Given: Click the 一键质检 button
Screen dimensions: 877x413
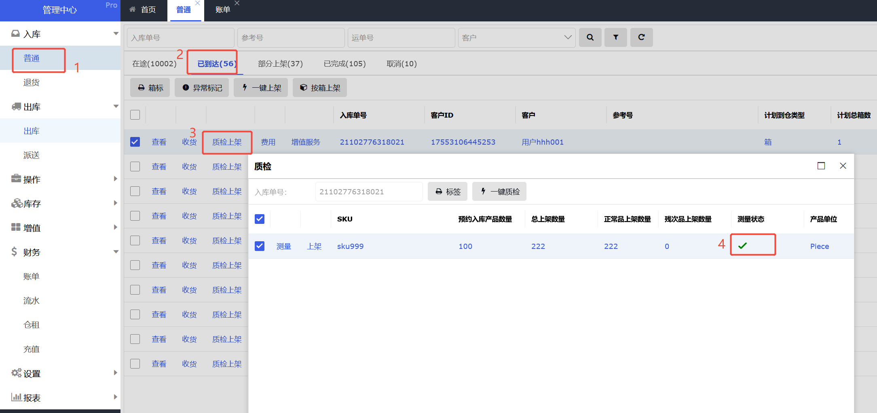Looking at the screenshot, I should (x=499, y=192).
